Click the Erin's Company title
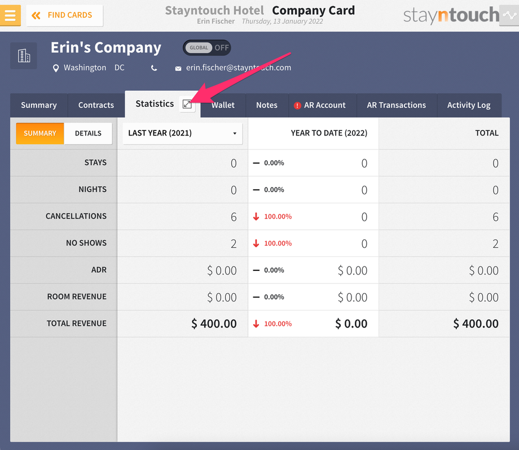 tap(106, 48)
